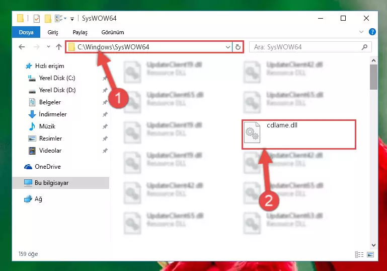Click the pin icon next to İndirmeler
The image size is (387, 271).
(x=105, y=114)
